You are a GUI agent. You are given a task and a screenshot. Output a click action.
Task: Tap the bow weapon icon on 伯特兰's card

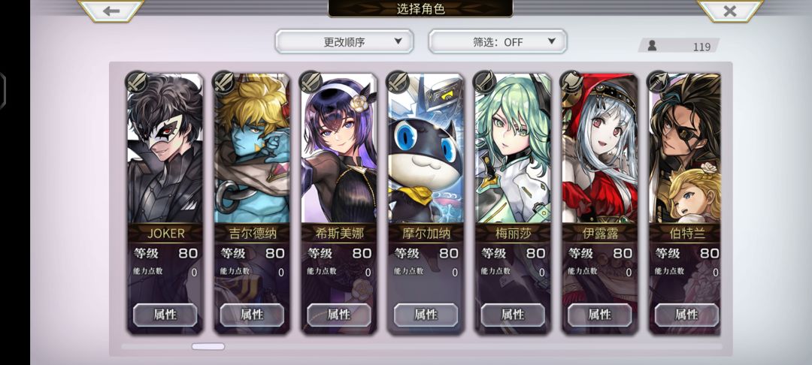pos(659,82)
